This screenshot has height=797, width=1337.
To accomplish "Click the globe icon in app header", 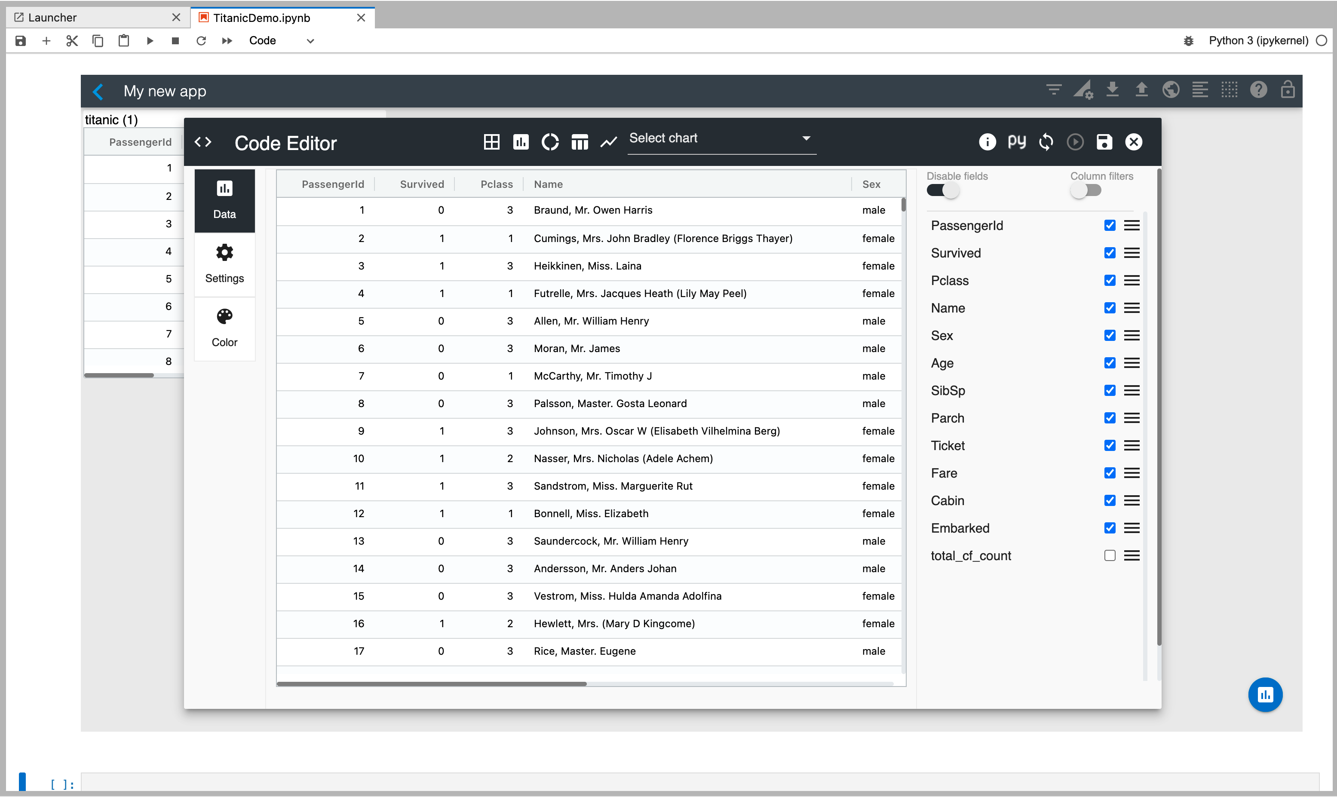I will click(1171, 90).
